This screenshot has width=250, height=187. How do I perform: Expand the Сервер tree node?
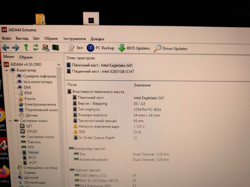click(x=14, y=173)
